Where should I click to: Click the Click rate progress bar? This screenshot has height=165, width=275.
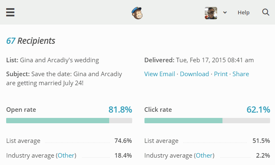pos(207,120)
